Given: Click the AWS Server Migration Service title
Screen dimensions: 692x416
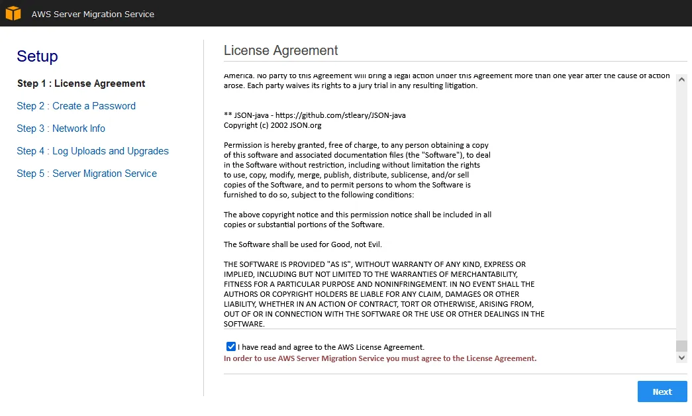Looking at the screenshot, I should tap(93, 14).
